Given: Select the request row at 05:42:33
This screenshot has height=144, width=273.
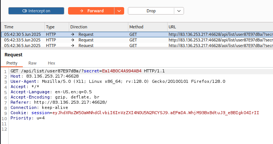Looking at the screenshot, I should click(137, 40).
